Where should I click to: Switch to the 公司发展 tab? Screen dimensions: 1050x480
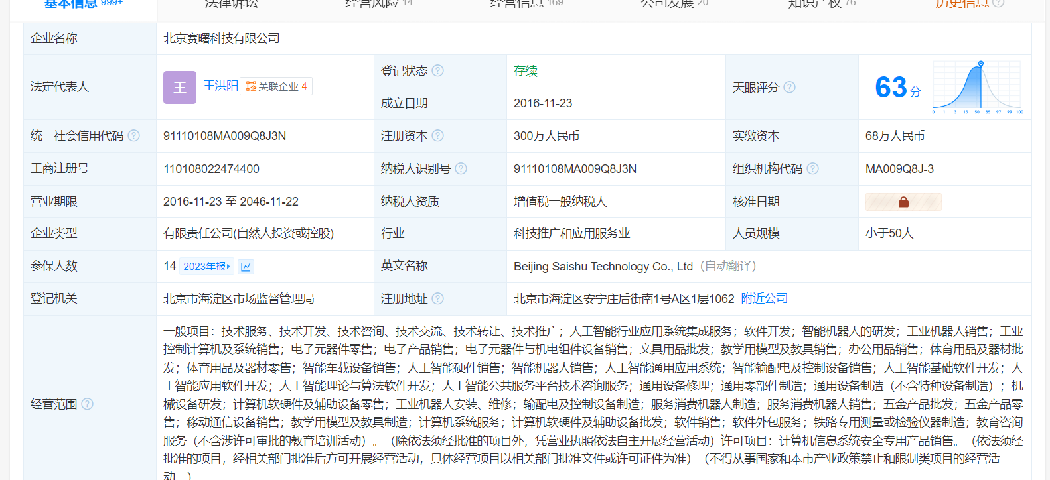tap(674, 3)
